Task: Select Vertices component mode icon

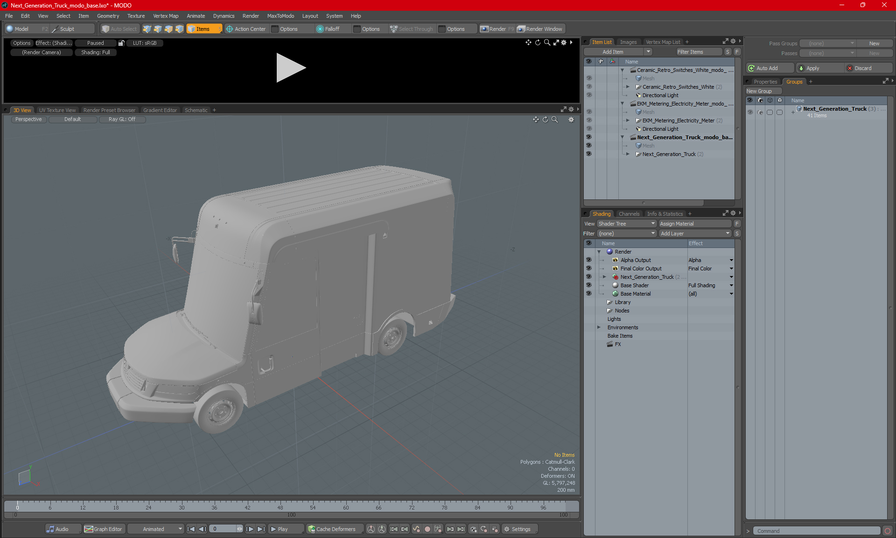Action: (147, 29)
